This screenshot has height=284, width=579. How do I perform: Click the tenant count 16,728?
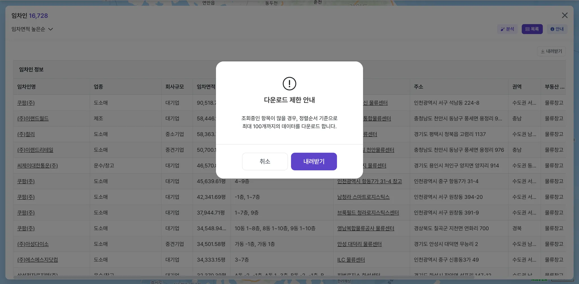coord(38,16)
